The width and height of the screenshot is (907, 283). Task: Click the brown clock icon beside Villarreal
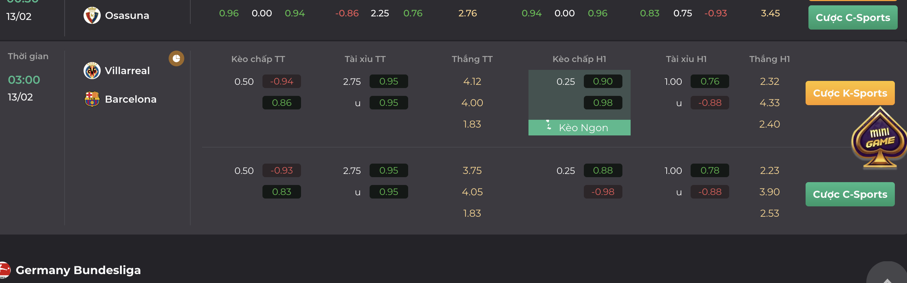tap(176, 58)
